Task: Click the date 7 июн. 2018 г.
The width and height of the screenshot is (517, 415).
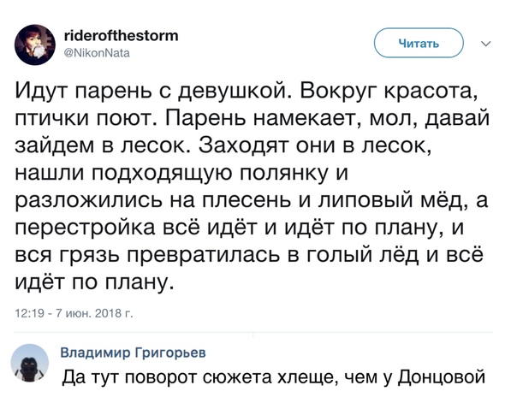Action: click(x=93, y=314)
